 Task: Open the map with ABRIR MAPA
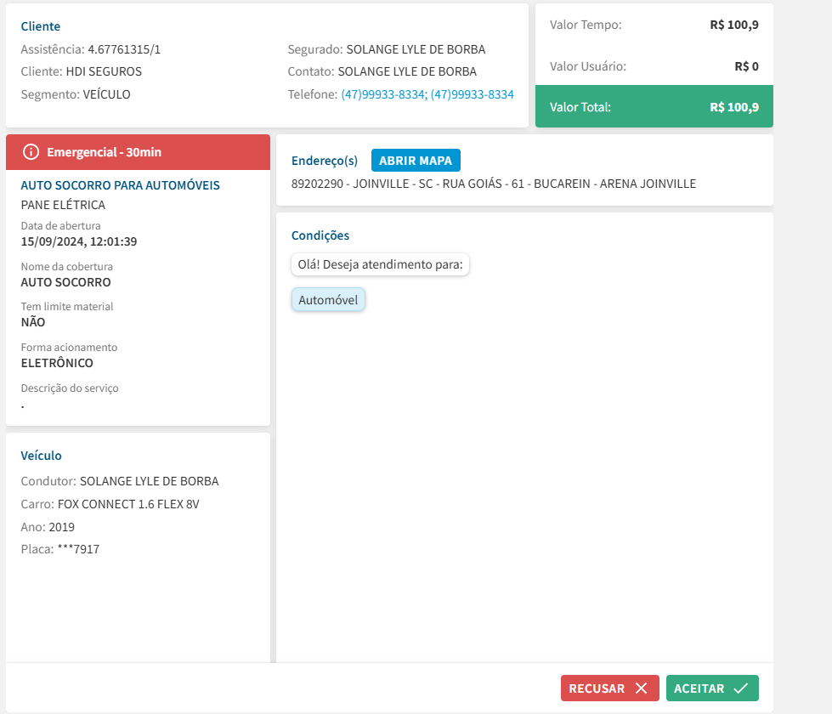(416, 161)
